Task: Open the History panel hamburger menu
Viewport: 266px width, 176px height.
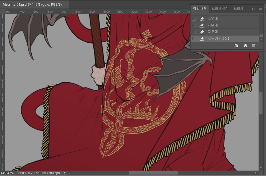Action: (x=260, y=9)
